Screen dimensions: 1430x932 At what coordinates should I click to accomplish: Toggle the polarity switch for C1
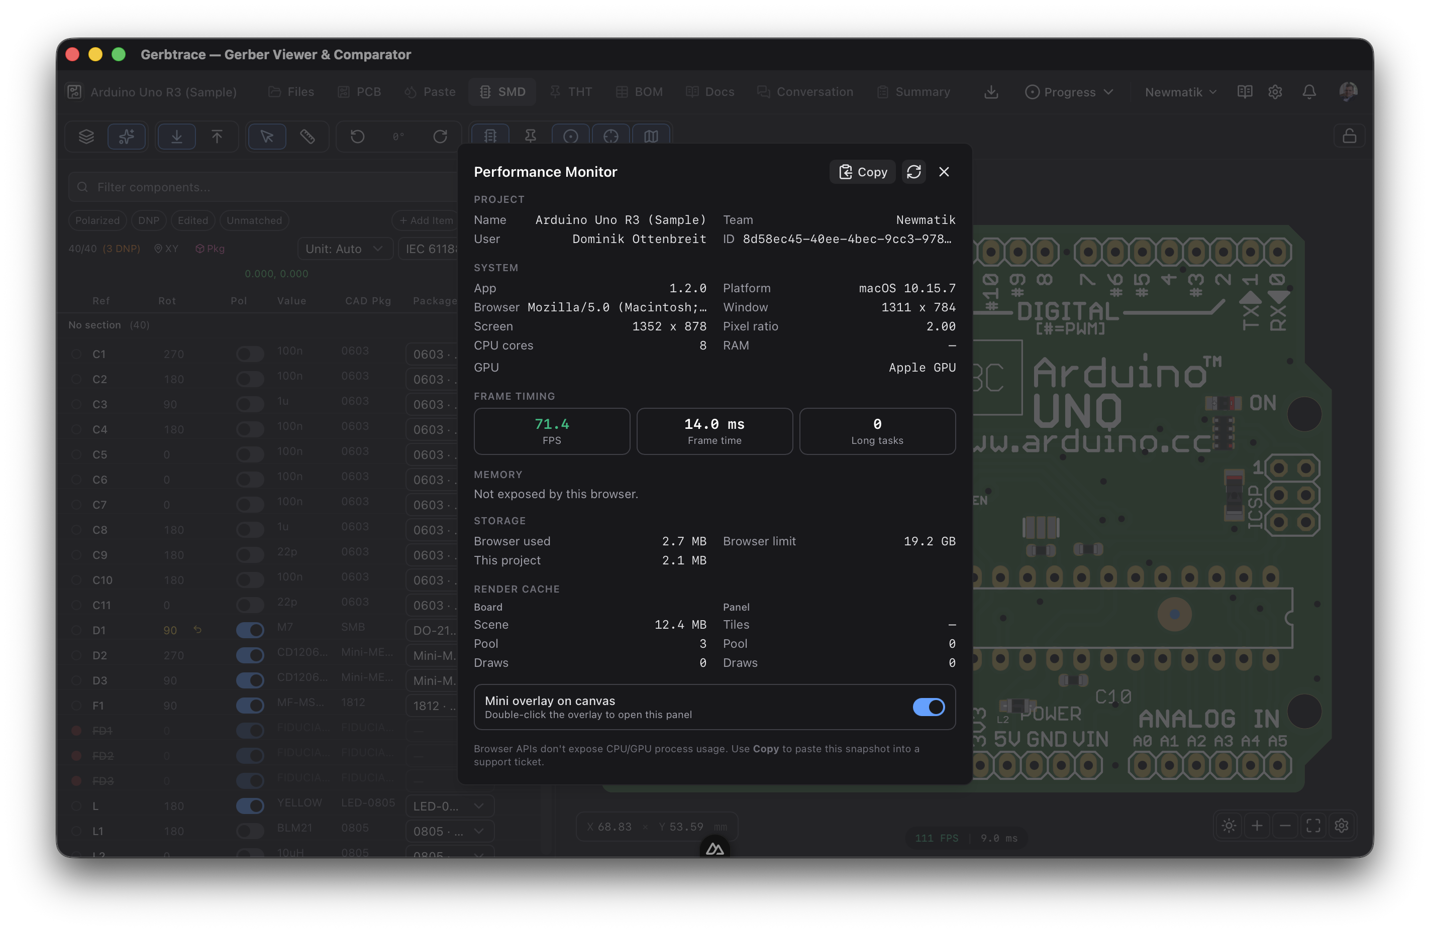(250, 355)
